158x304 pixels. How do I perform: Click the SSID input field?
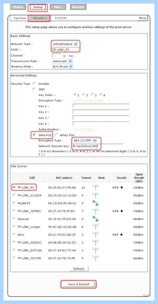point(66,50)
